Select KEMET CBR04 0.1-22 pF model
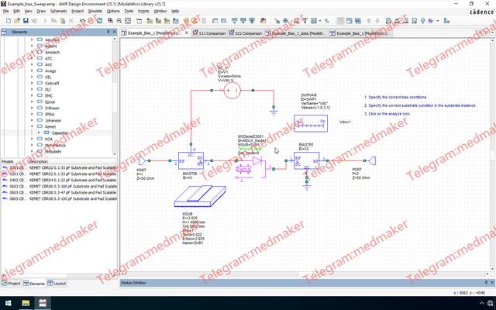The width and height of the screenshot is (496, 310). [x=59, y=180]
